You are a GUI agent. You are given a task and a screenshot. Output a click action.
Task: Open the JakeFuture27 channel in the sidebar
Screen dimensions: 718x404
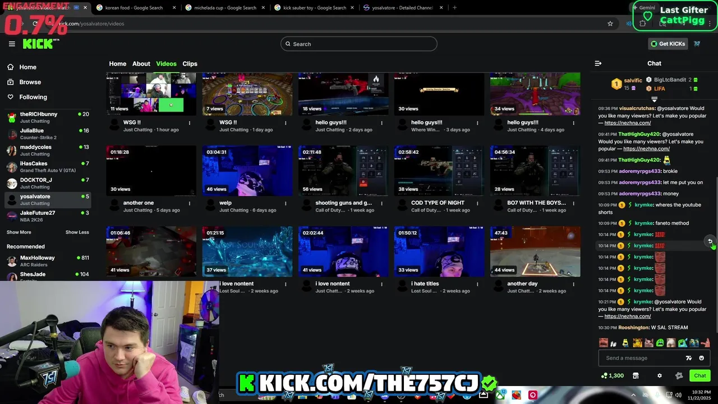point(47,216)
